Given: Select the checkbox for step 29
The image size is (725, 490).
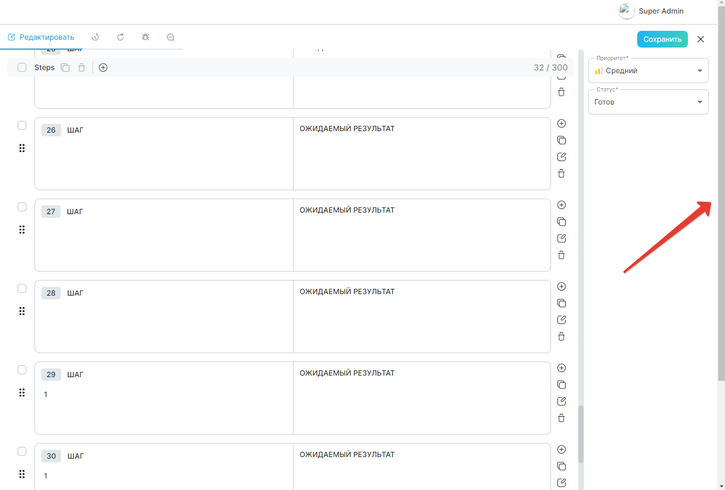Looking at the screenshot, I should 22,370.
